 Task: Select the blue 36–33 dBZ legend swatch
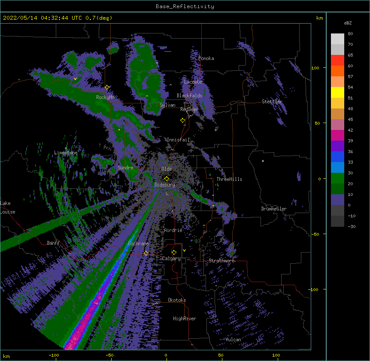pyautogui.click(x=337, y=156)
